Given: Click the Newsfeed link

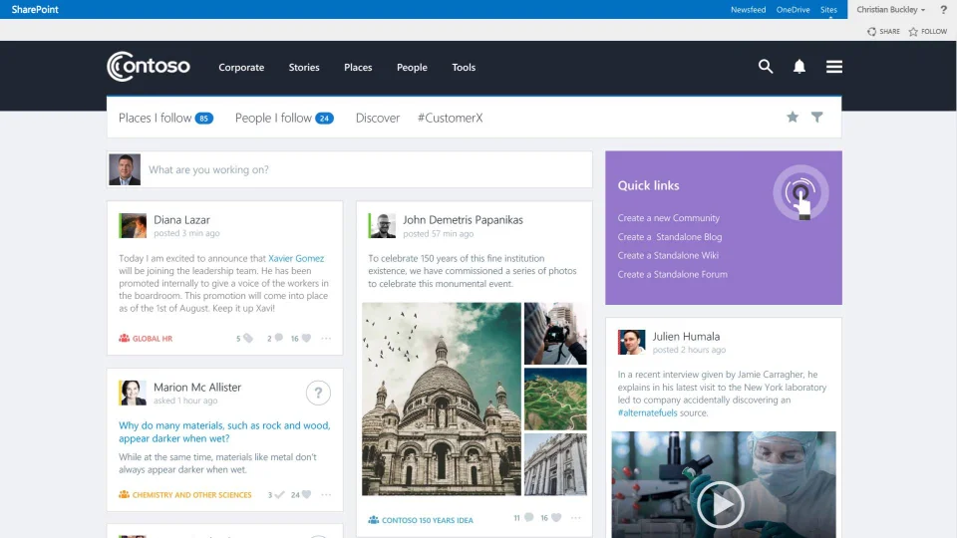Looking at the screenshot, I should click(x=749, y=9).
